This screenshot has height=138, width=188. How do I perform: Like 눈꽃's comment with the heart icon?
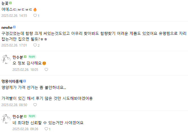click(35, 16)
